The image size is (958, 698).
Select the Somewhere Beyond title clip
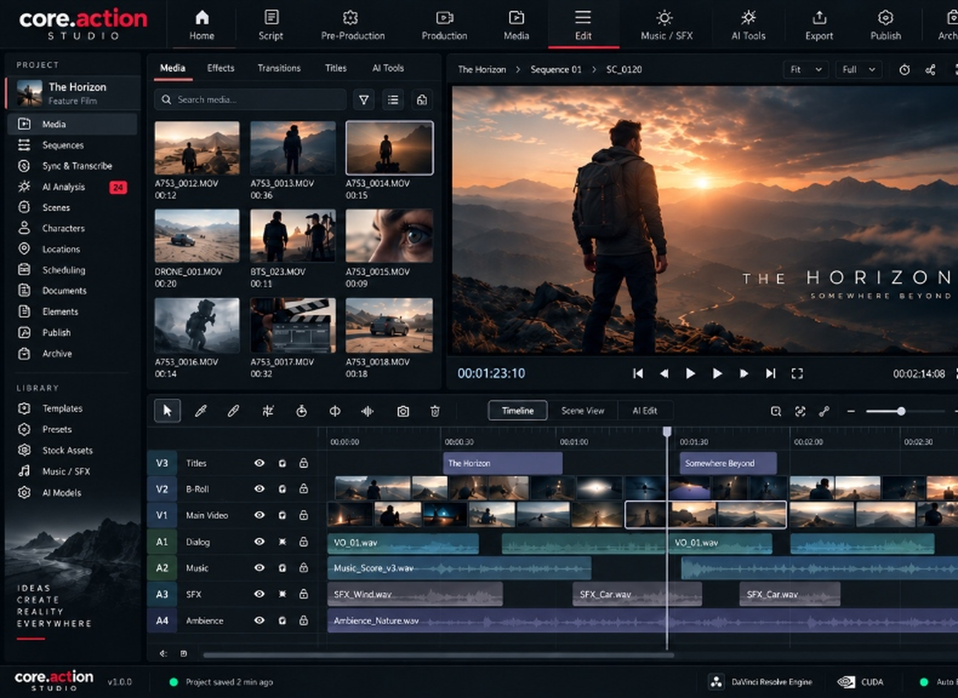[728, 463]
